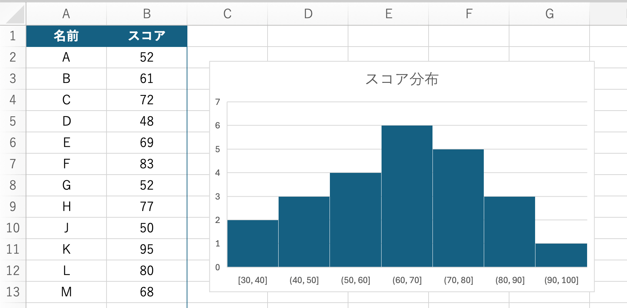The height and width of the screenshot is (308, 627).
Task: Select column C header
Action: point(227,14)
